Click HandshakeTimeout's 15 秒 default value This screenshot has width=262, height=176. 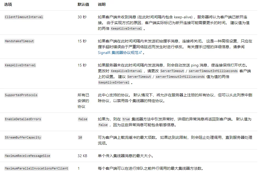point(82,41)
